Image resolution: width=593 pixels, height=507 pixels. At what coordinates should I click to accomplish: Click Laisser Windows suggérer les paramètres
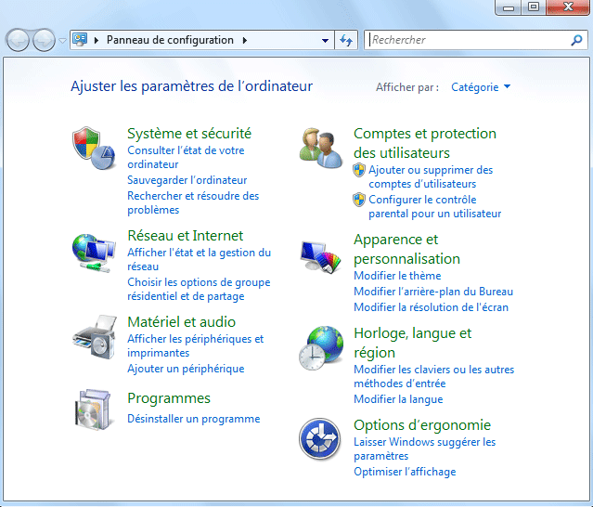(424, 448)
